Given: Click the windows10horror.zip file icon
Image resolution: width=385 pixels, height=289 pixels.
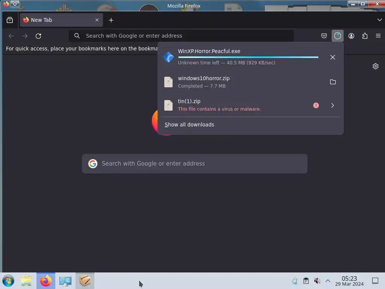Looking at the screenshot, I should point(168,82).
